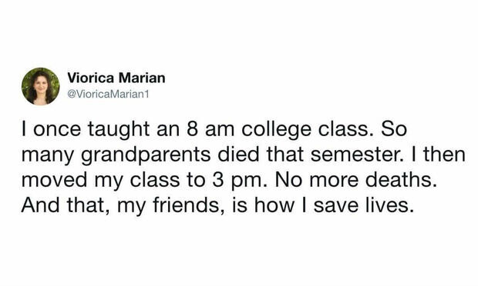The width and height of the screenshot is (478, 286).
Task: Open the @VioricaMarian1 handle link
Action: coord(108,95)
